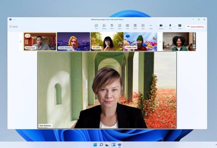This screenshot has height=148, width=217.
Task: Open the More actions menu
Action: (x=151, y=26)
